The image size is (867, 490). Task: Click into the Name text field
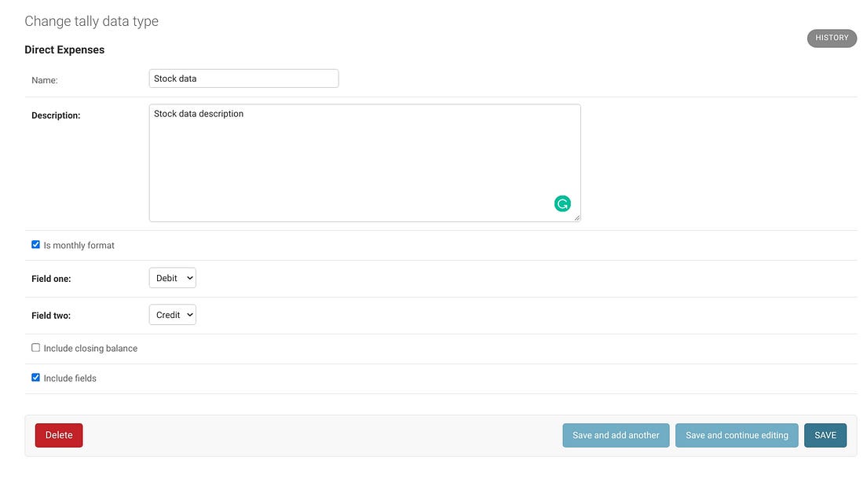(x=243, y=78)
